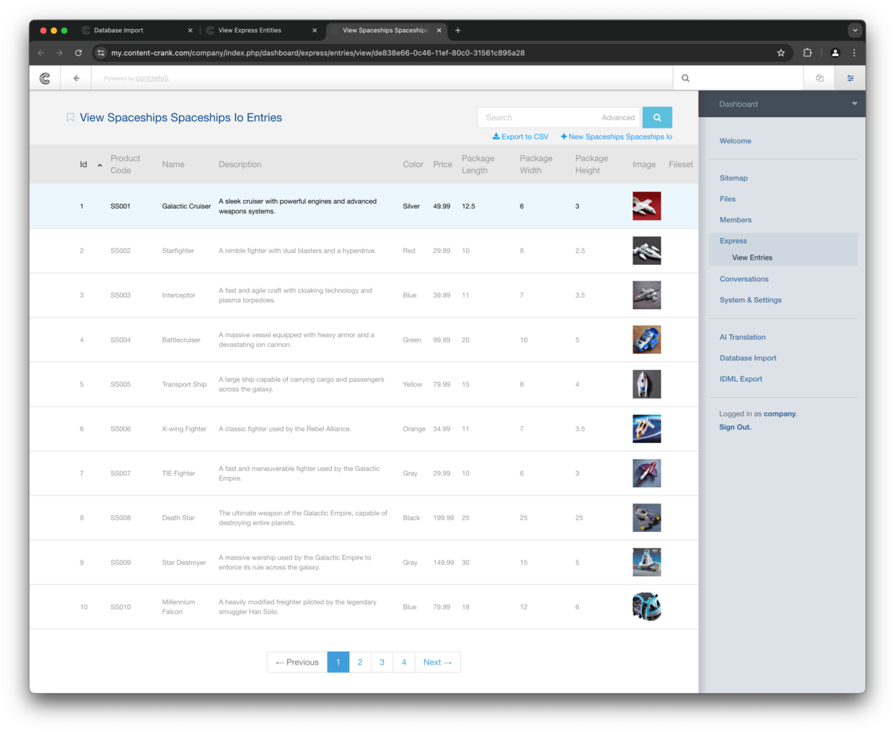
Task: Click the Previous pagination button
Action: point(297,662)
